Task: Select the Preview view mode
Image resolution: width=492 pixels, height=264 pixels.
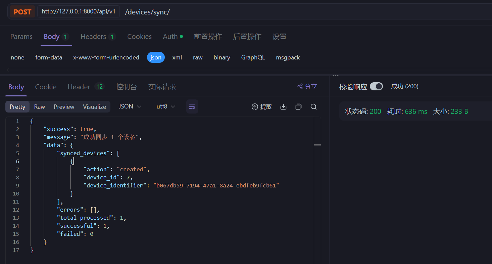Action: 64,106
